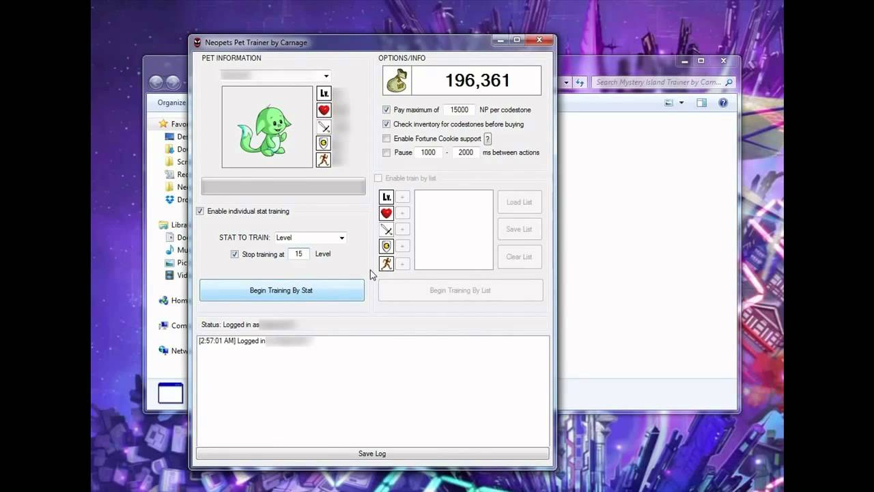Tick the Enable train by list checkbox
This screenshot has height=492, width=874.
[378, 178]
